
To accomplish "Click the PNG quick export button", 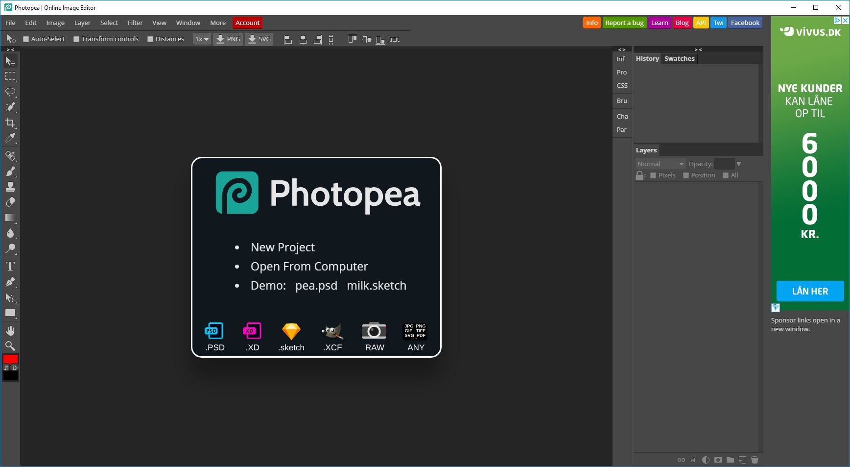I will coord(228,39).
